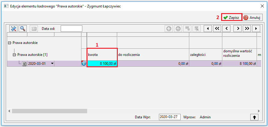Jump back with double left chevron
Screen dimensions: 268x127
point(217,29)
